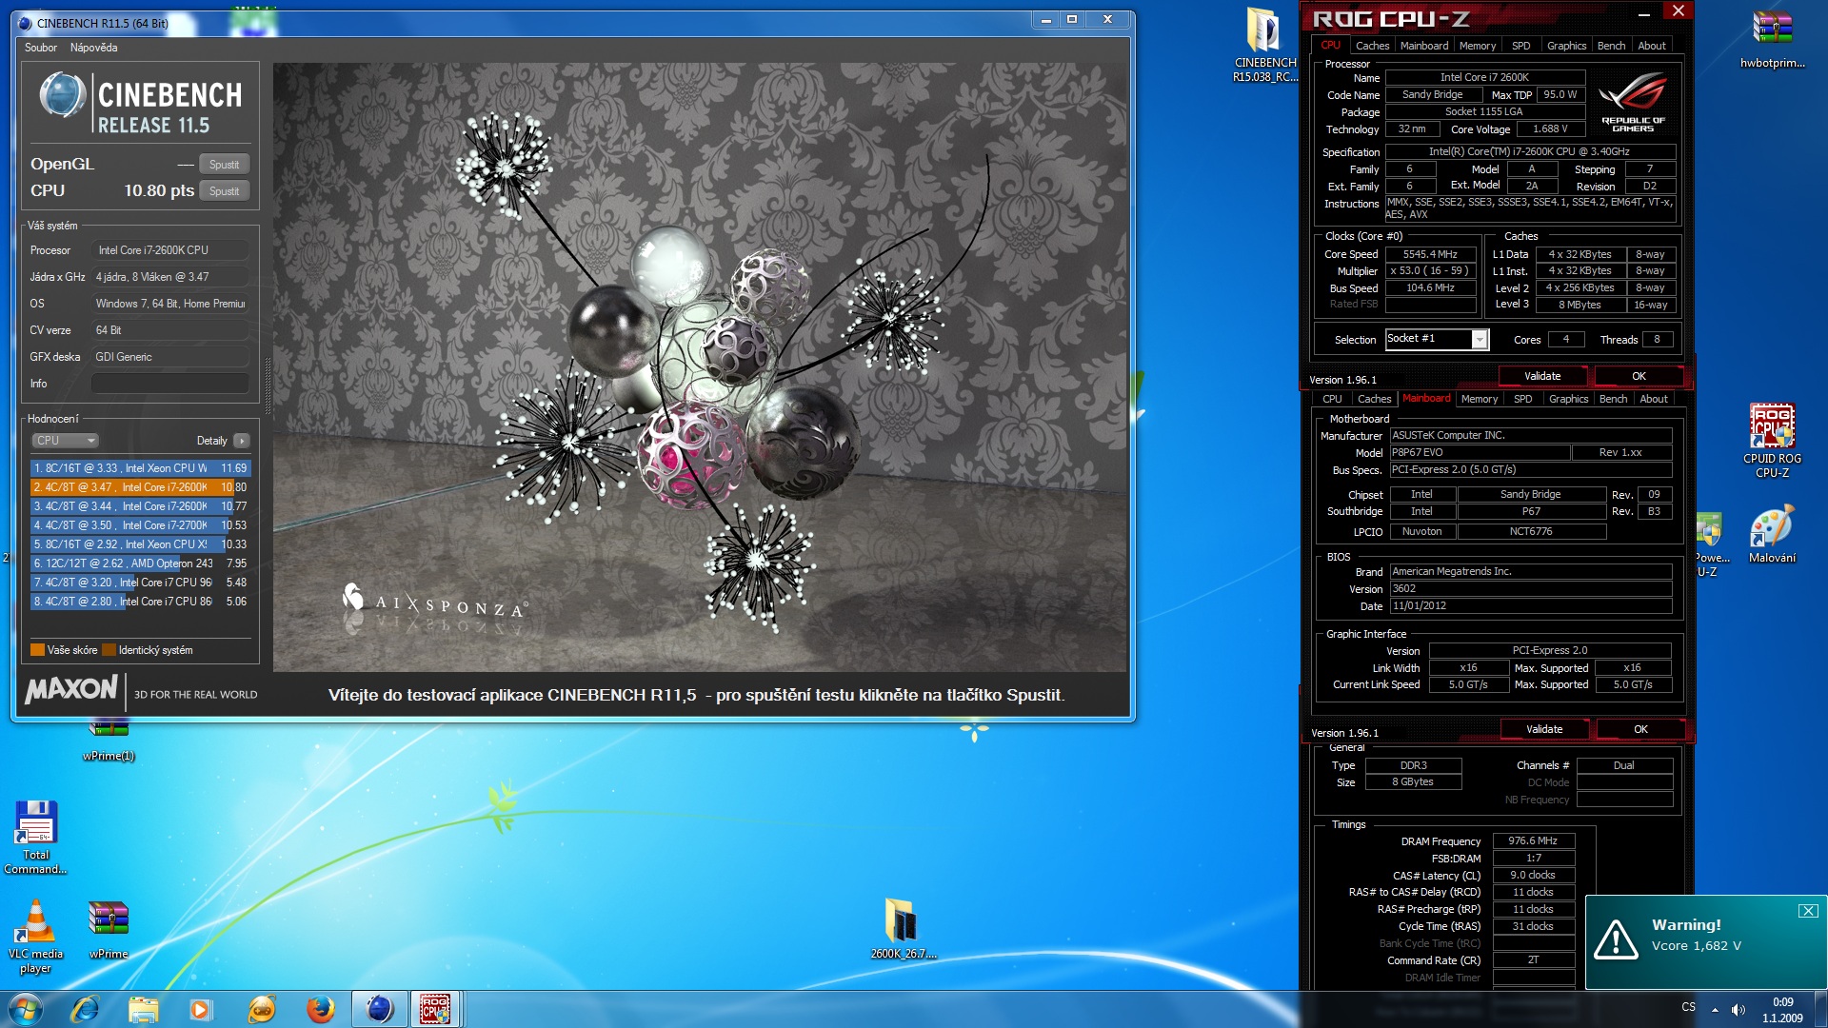Show hidden system tray icons
Viewport: 1828px width, 1028px height.
pos(1715,1009)
